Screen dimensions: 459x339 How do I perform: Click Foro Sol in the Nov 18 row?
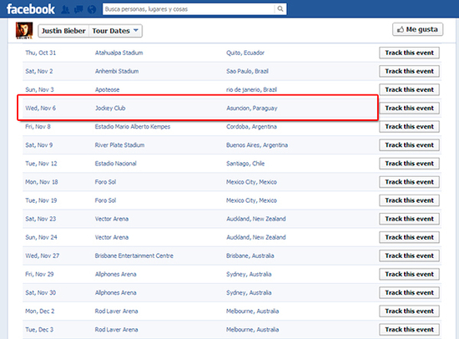pyautogui.click(x=105, y=182)
